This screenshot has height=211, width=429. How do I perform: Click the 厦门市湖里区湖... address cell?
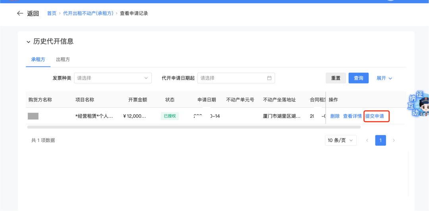tap(282, 116)
